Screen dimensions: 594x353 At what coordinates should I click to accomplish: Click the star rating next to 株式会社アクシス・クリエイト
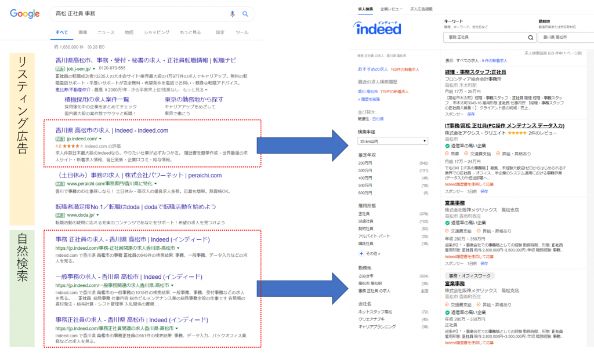click(x=517, y=133)
